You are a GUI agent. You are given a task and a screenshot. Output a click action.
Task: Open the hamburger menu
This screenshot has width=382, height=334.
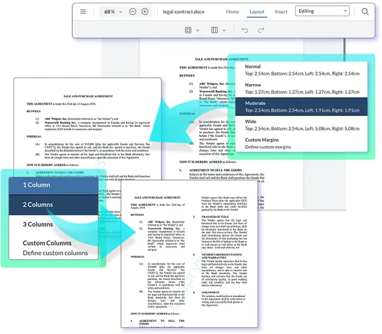[83, 11]
